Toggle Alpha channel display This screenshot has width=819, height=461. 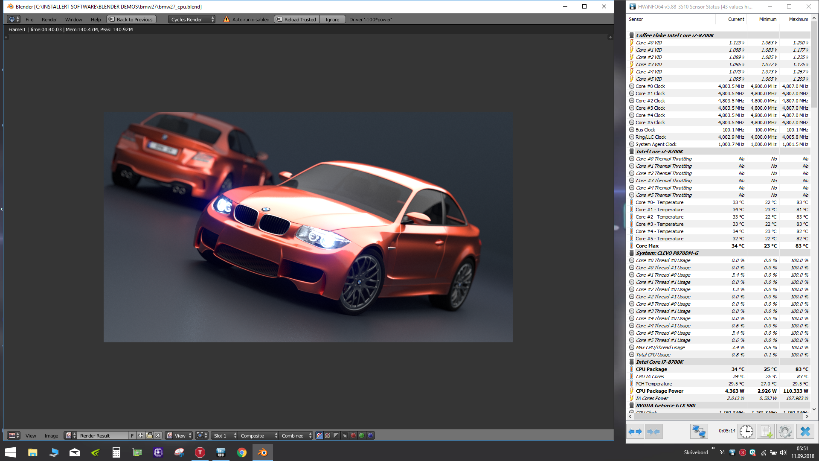[336, 435]
